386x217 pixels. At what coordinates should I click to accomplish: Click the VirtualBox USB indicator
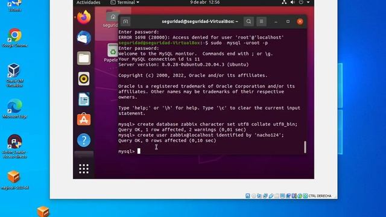271,196
